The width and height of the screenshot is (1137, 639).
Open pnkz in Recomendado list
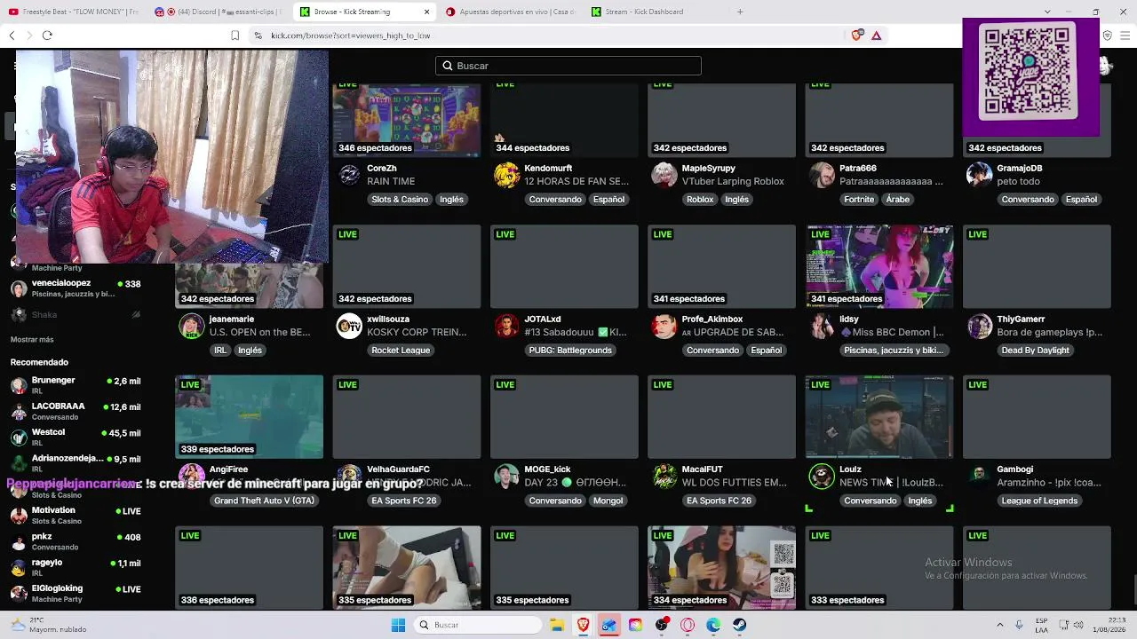coord(76,541)
